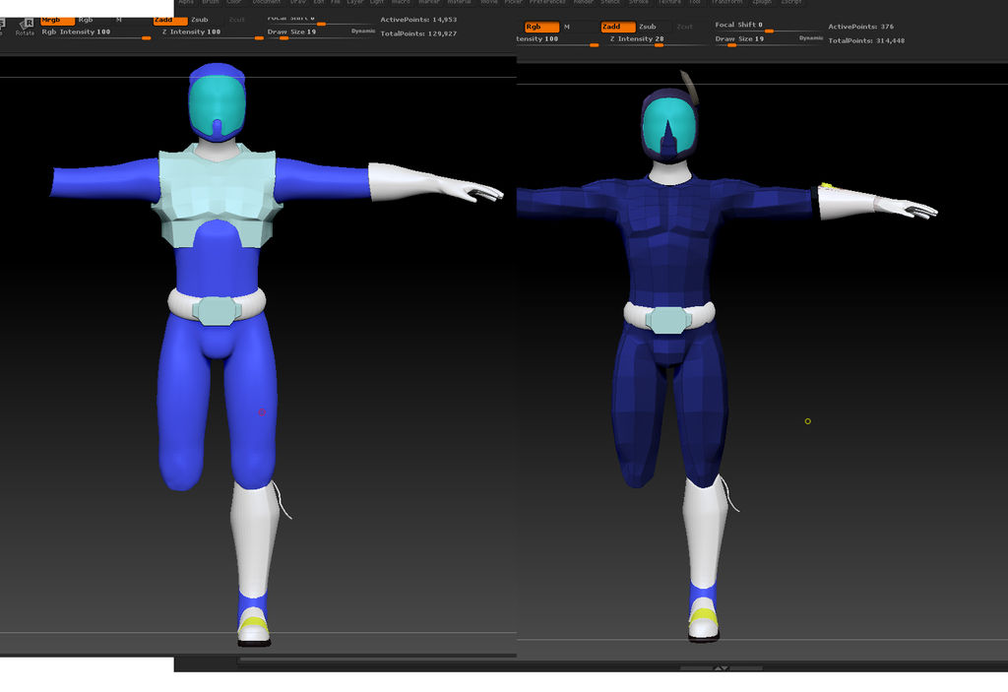Adjust Focal Shift 0 slider in right window
1008x692 pixels.
click(768, 27)
